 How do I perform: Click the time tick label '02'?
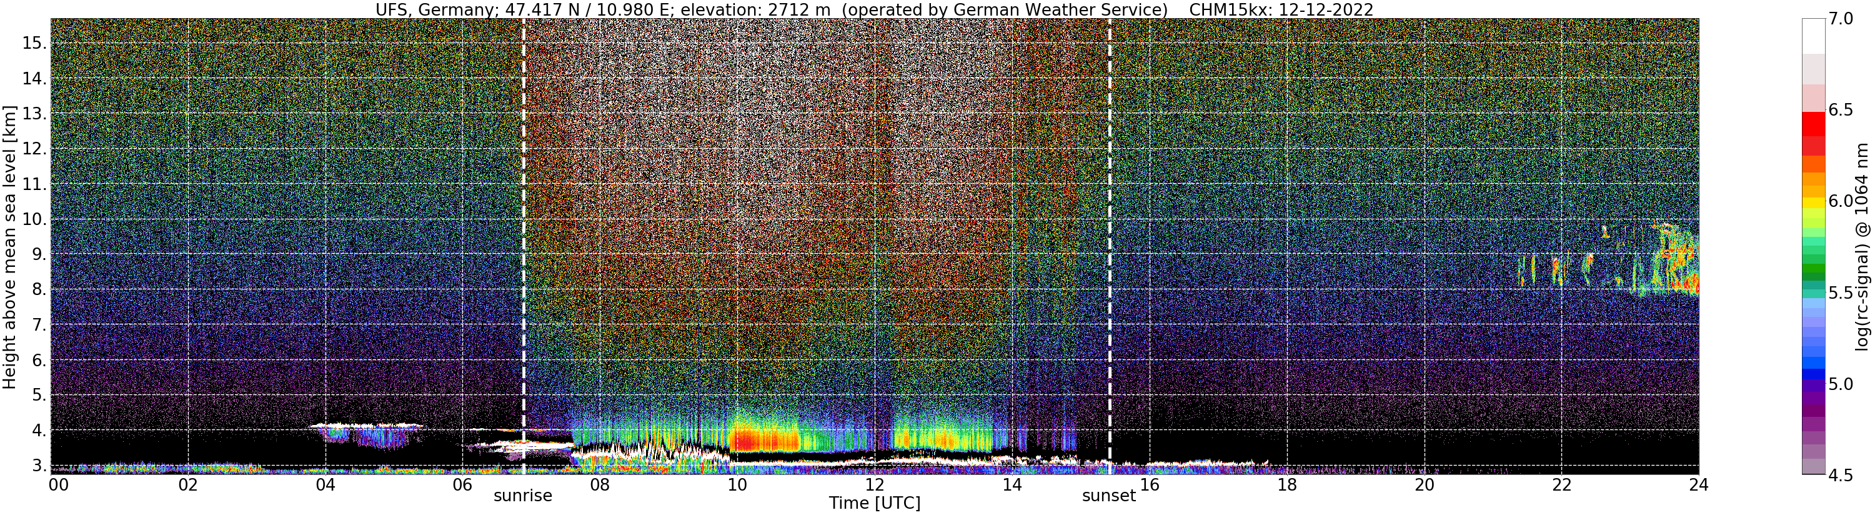[x=189, y=484]
